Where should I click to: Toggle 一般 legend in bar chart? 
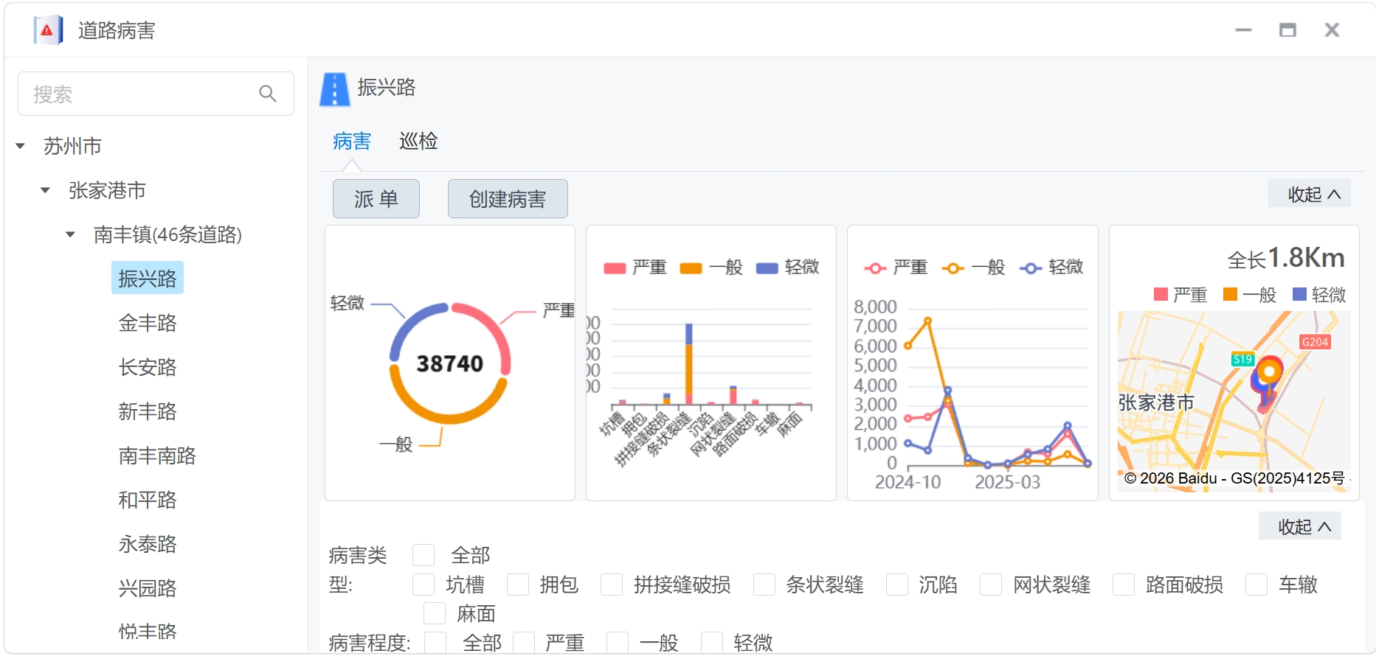(711, 267)
